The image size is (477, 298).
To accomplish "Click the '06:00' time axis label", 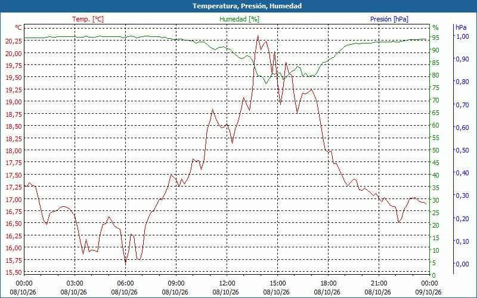I will (x=125, y=284).
